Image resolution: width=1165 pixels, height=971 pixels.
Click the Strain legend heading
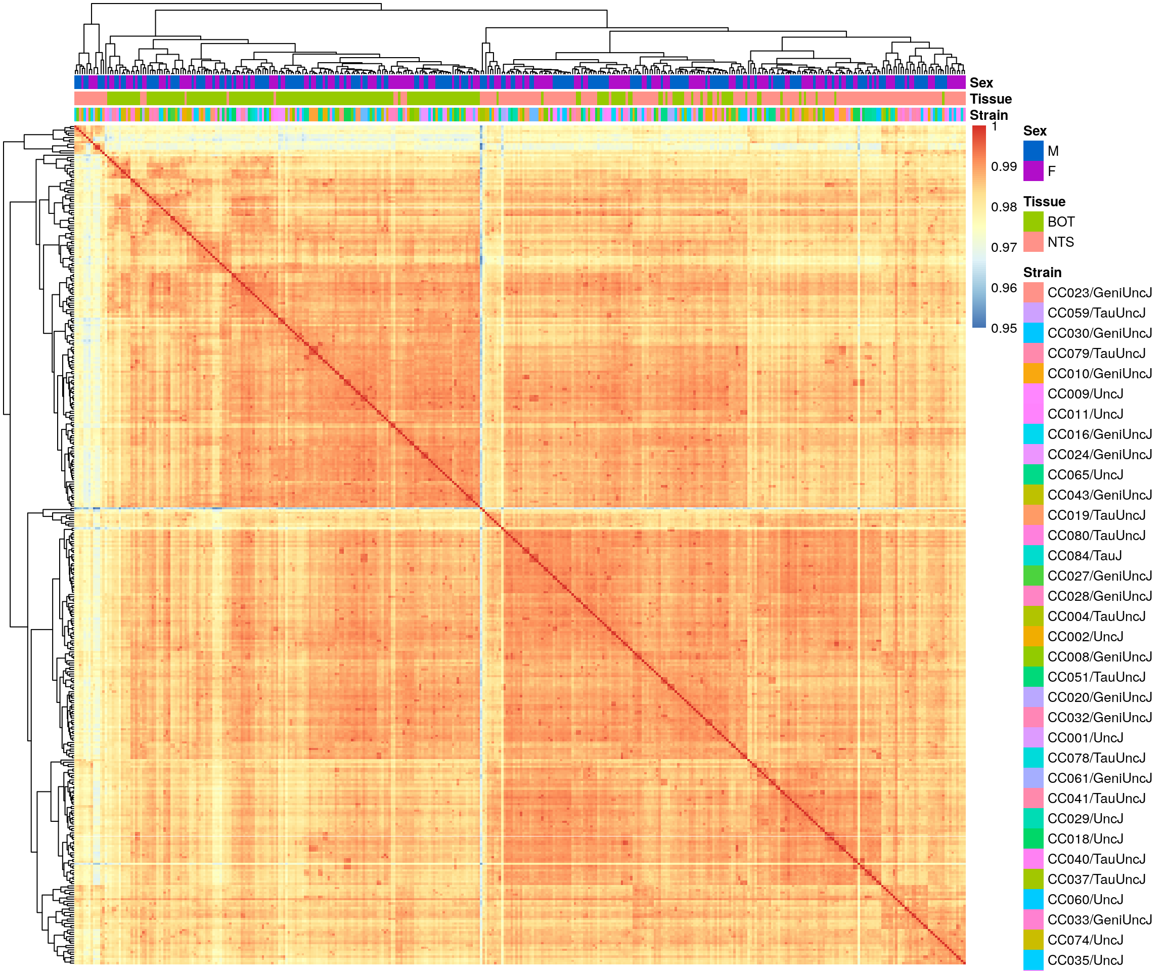point(1043,273)
